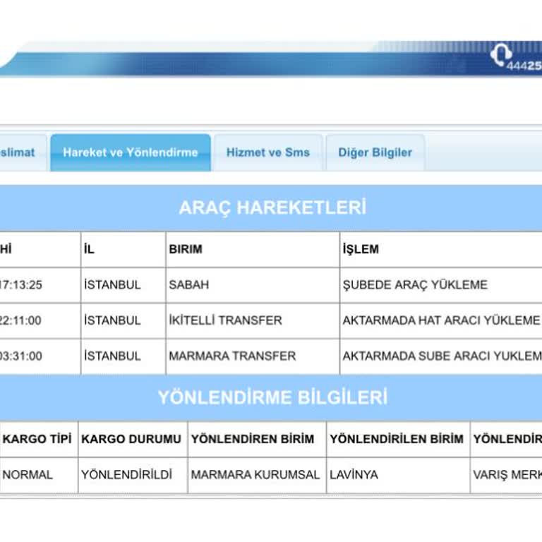Click the BIRIM column header
Viewport: 542px width, 542px height.
point(253,249)
